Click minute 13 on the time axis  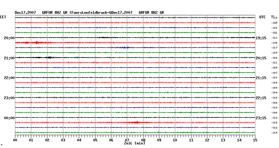223,140
